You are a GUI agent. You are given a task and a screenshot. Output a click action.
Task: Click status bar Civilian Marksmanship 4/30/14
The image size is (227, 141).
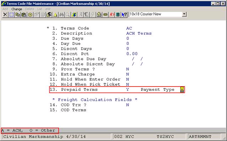tap(44, 136)
